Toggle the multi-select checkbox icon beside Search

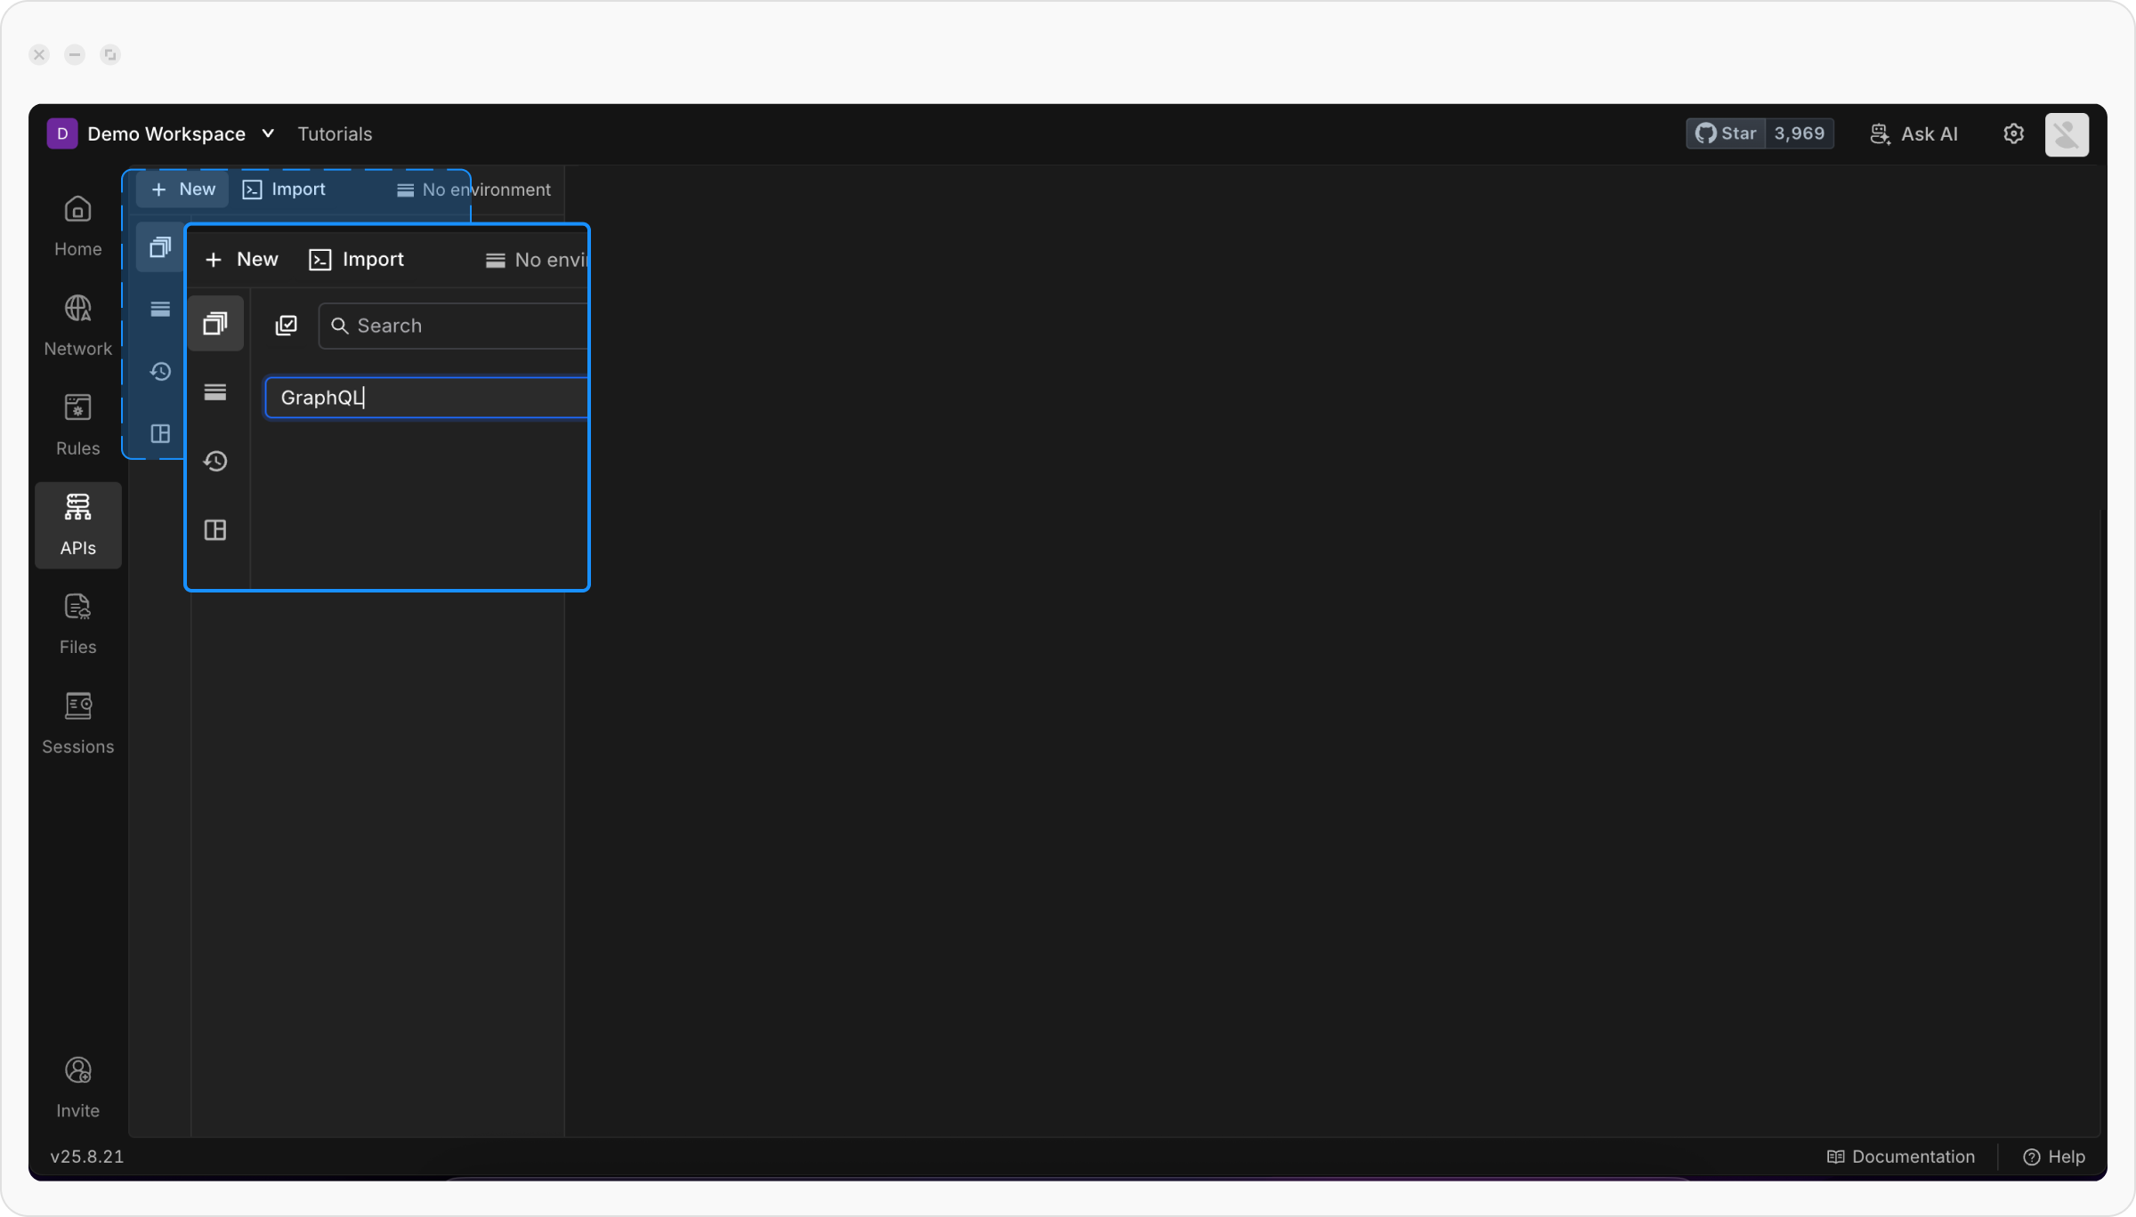pos(286,326)
